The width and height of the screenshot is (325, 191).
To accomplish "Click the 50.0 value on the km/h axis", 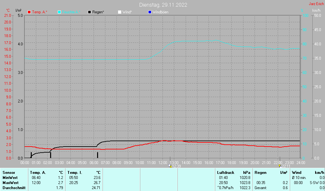I will (318, 16).
